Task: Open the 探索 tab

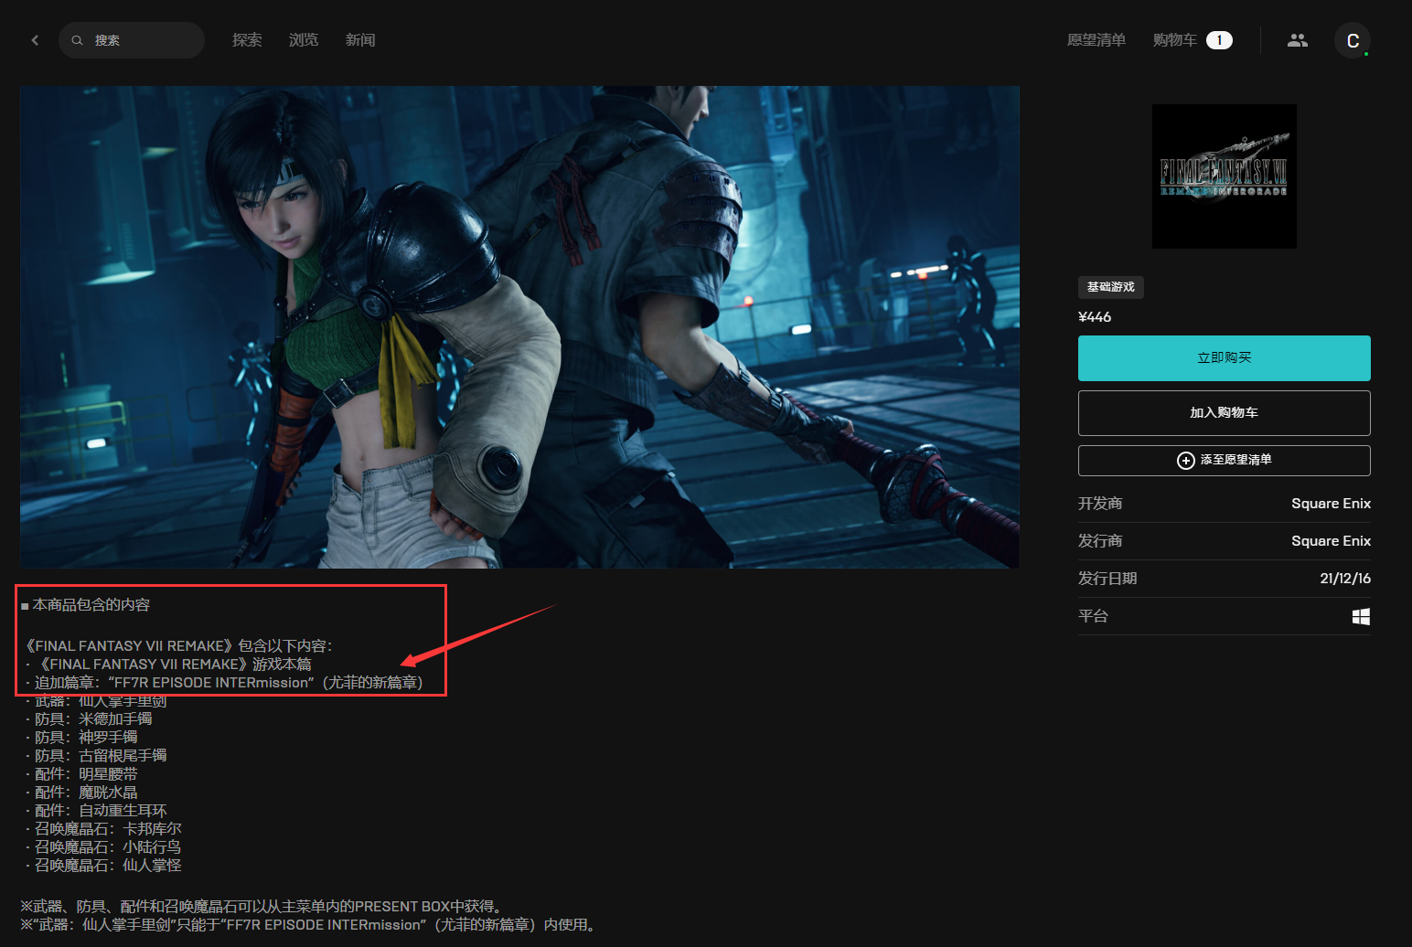Action: coord(247,40)
